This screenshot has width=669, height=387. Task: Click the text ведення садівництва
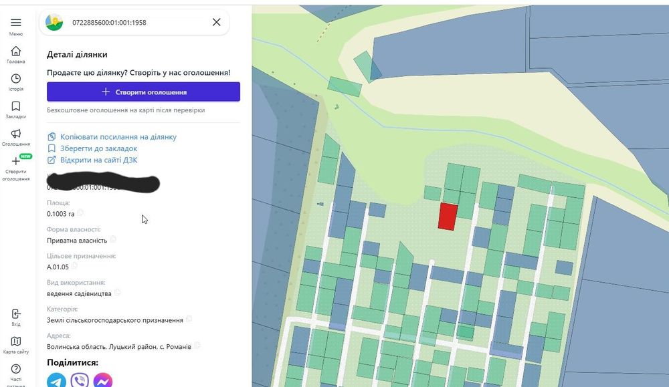(x=79, y=293)
